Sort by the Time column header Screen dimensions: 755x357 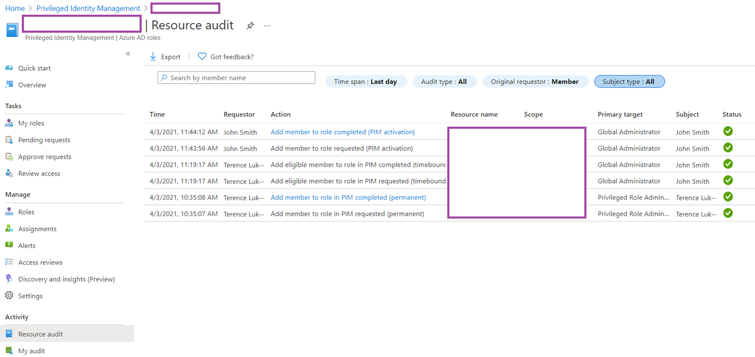click(157, 114)
